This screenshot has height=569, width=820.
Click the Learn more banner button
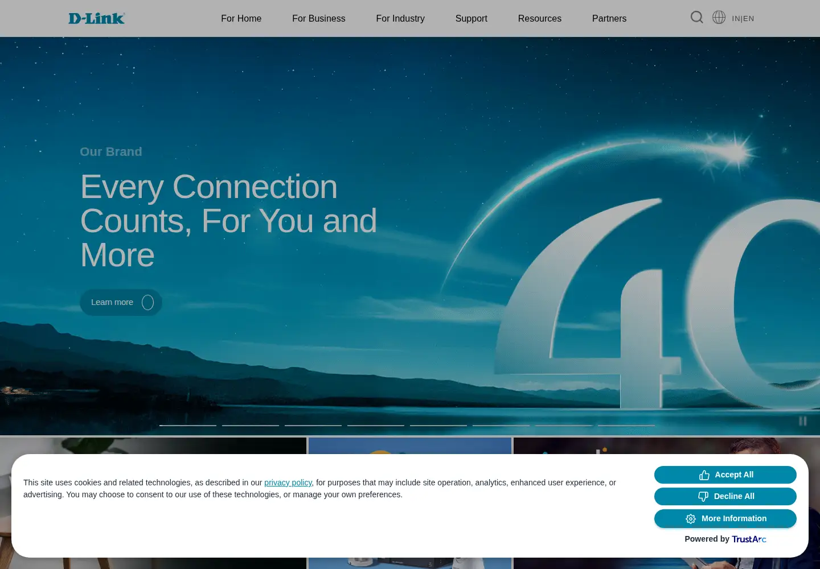[x=121, y=302]
